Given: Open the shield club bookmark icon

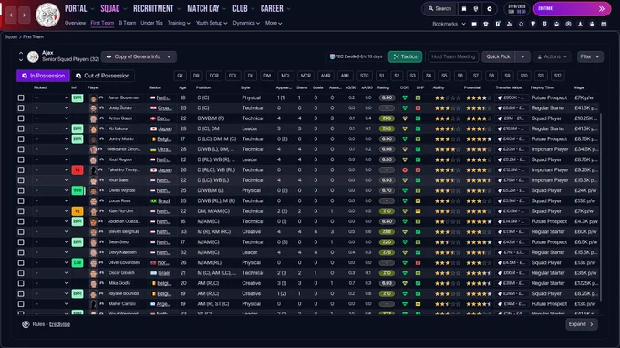Looking at the screenshot, I should 544,24.
